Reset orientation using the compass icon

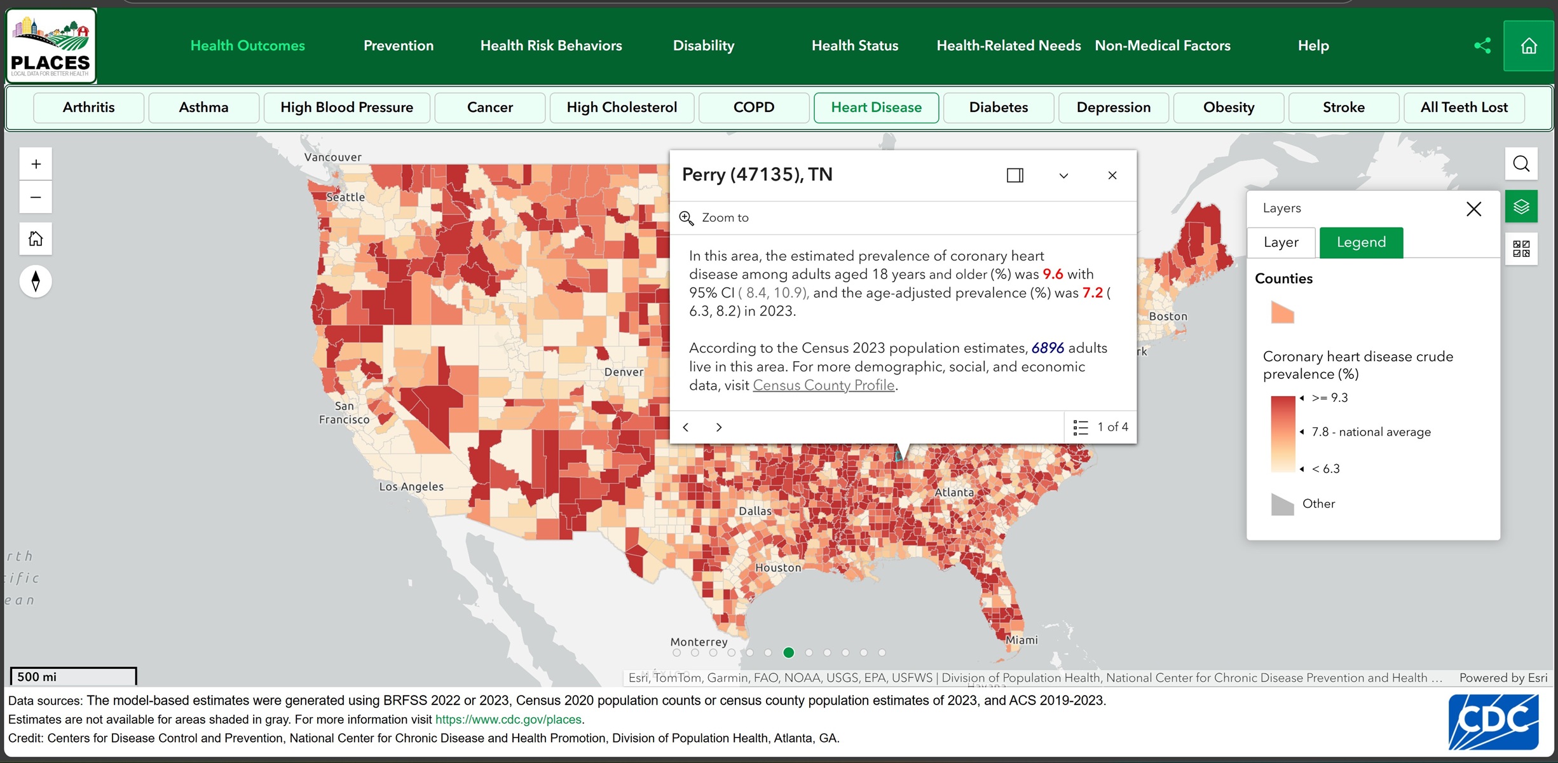tap(36, 281)
